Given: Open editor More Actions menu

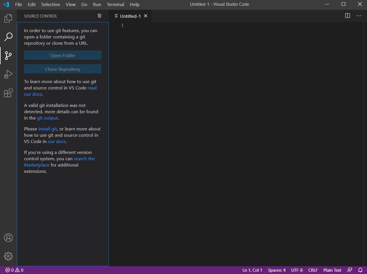Looking at the screenshot, I should coord(359,16).
